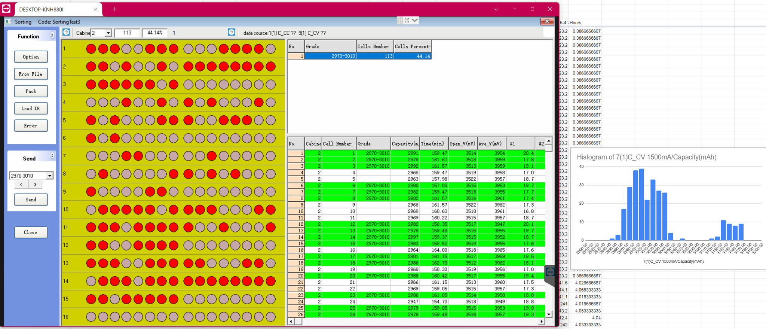Click the Load IR button

(x=31, y=109)
